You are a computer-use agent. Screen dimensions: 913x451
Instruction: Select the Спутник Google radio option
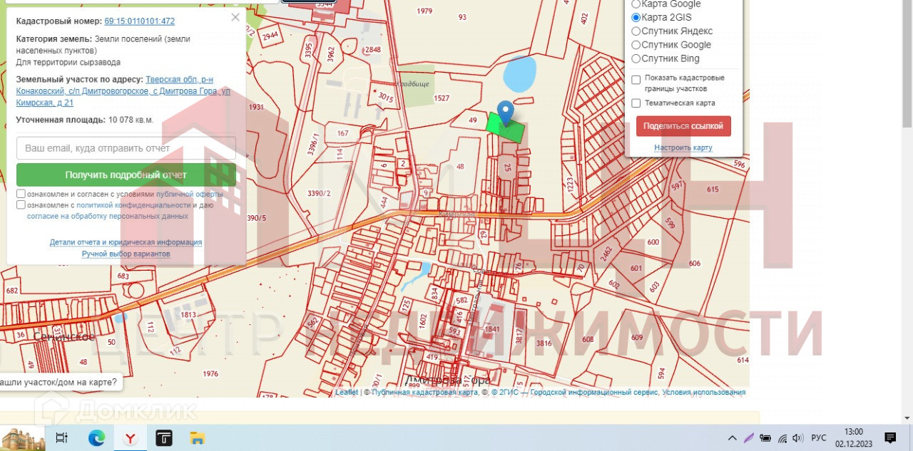click(x=636, y=45)
